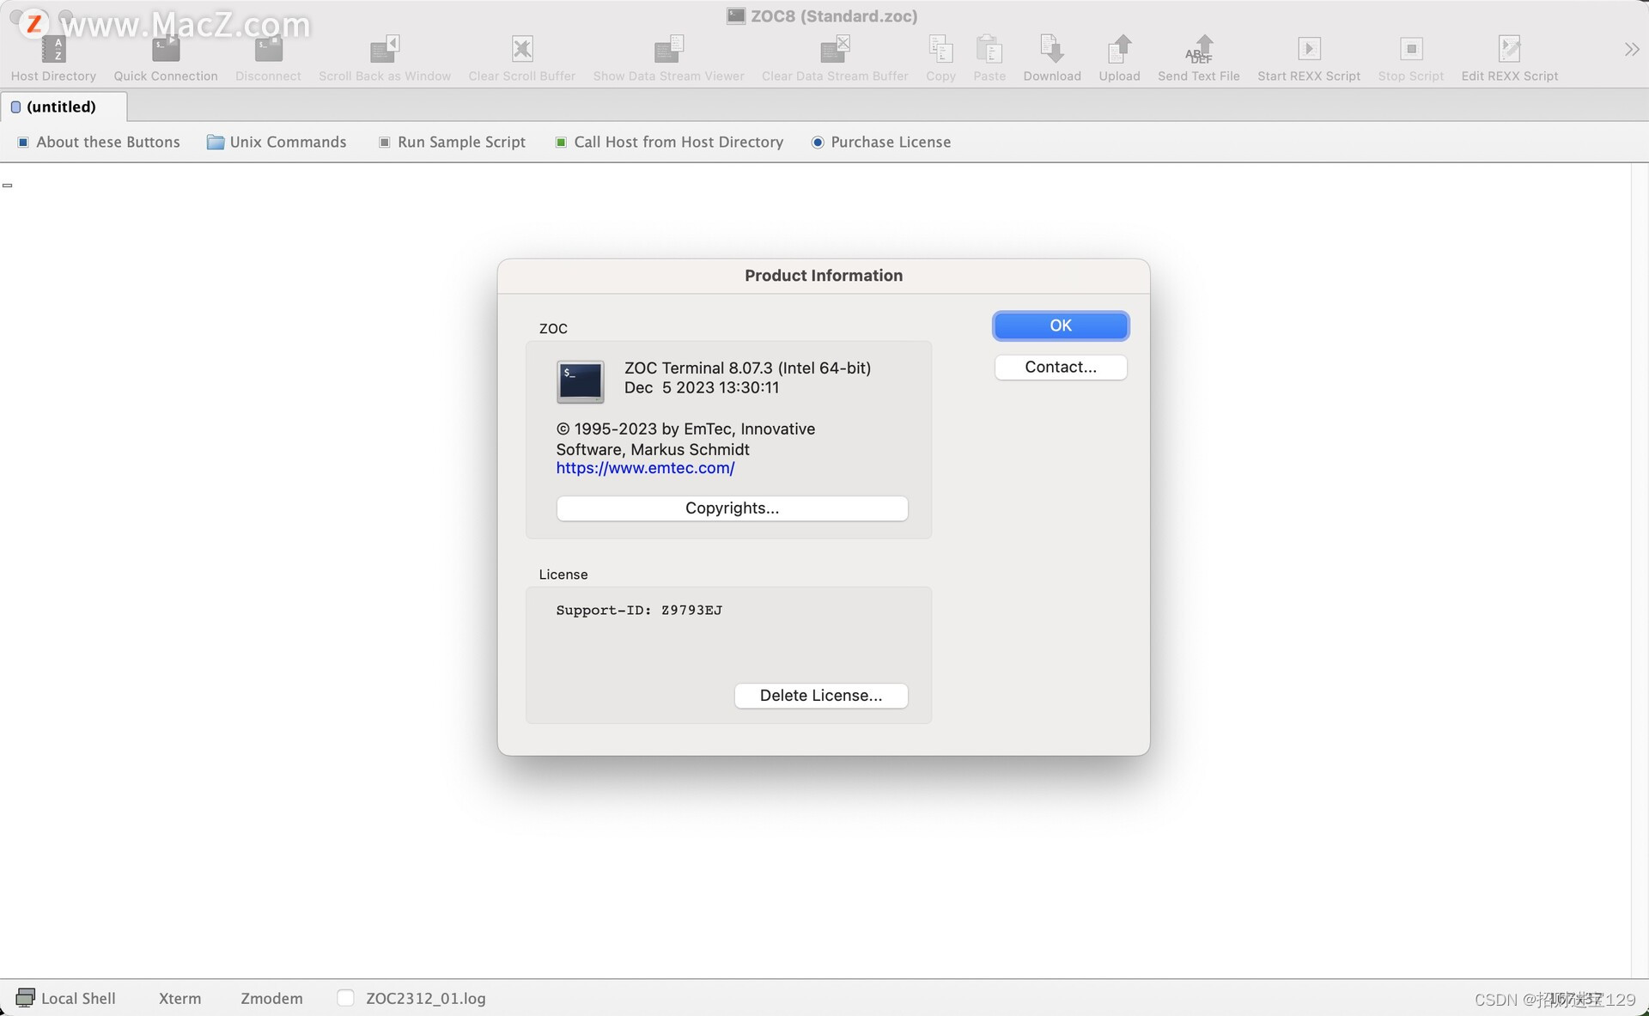
Task: Open the Host Directory toolbar icon
Action: coord(53,50)
